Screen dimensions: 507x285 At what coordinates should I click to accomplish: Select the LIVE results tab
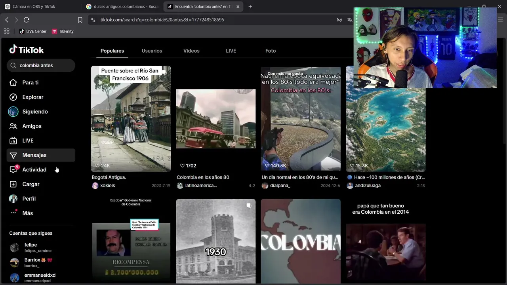click(231, 51)
